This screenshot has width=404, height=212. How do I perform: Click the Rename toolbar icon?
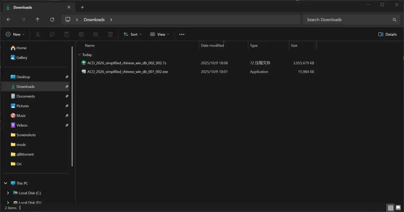(81, 34)
